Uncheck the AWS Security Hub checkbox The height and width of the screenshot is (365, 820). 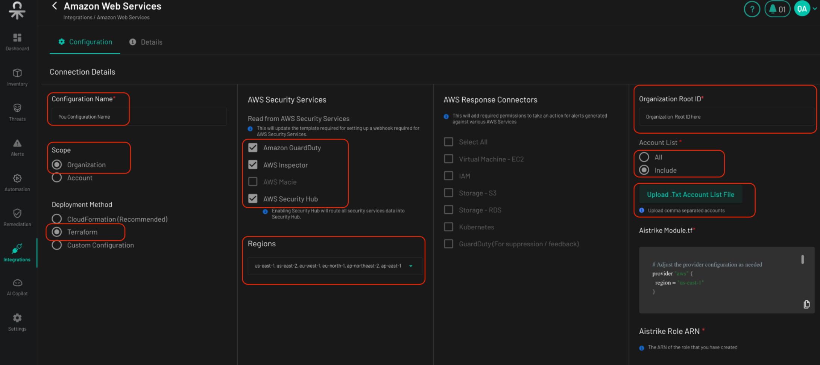coord(253,199)
